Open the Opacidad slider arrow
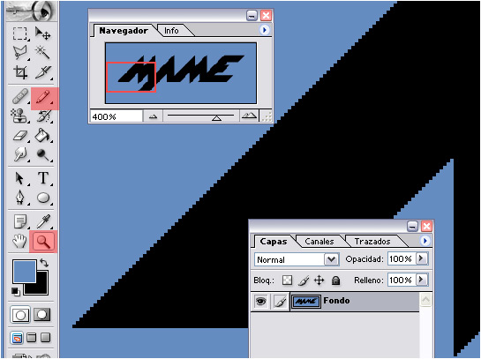This screenshot has width=481, height=359. pos(422,258)
